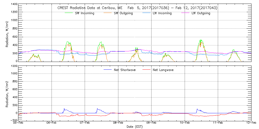Click the -200 y-axis value on the bottom chart
The image size is (259, 129).
13,120
